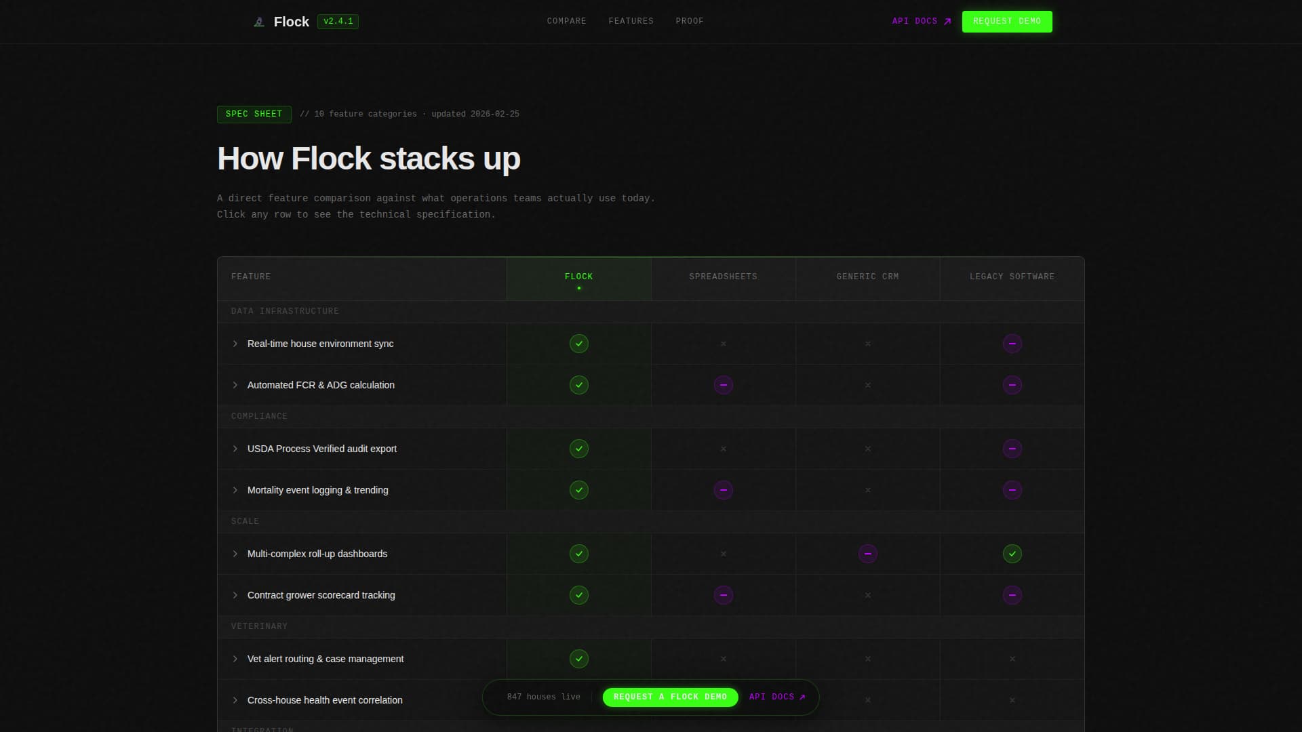Click the '847 houses live' status text

pyautogui.click(x=543, y=697)
